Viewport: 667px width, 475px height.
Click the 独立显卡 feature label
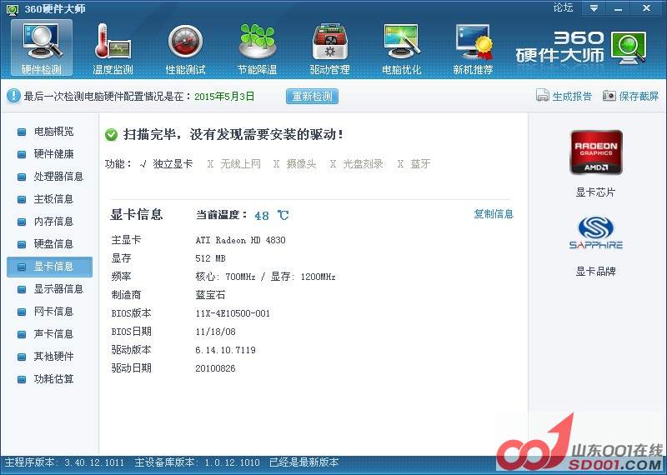point(173,163)
